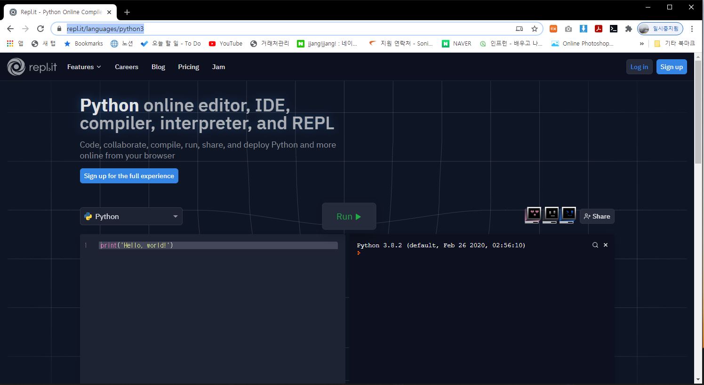Click the camera screenshot extension icon
The image size is (704, 385).
pyautogui.click(x=568, y=29)
